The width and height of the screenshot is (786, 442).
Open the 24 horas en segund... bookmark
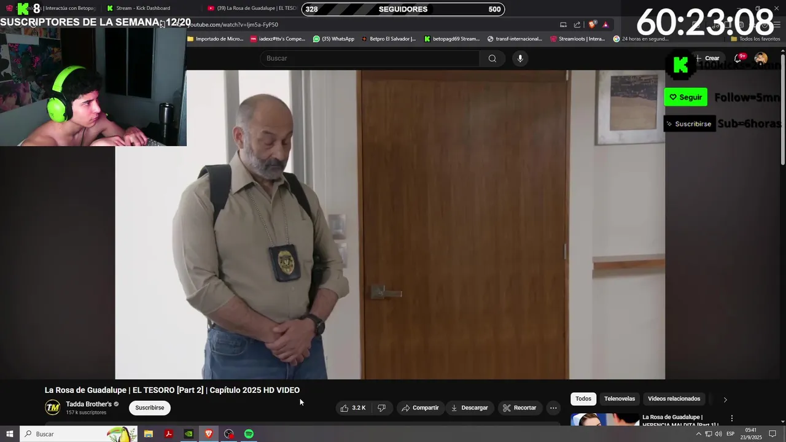click(640, 39)
